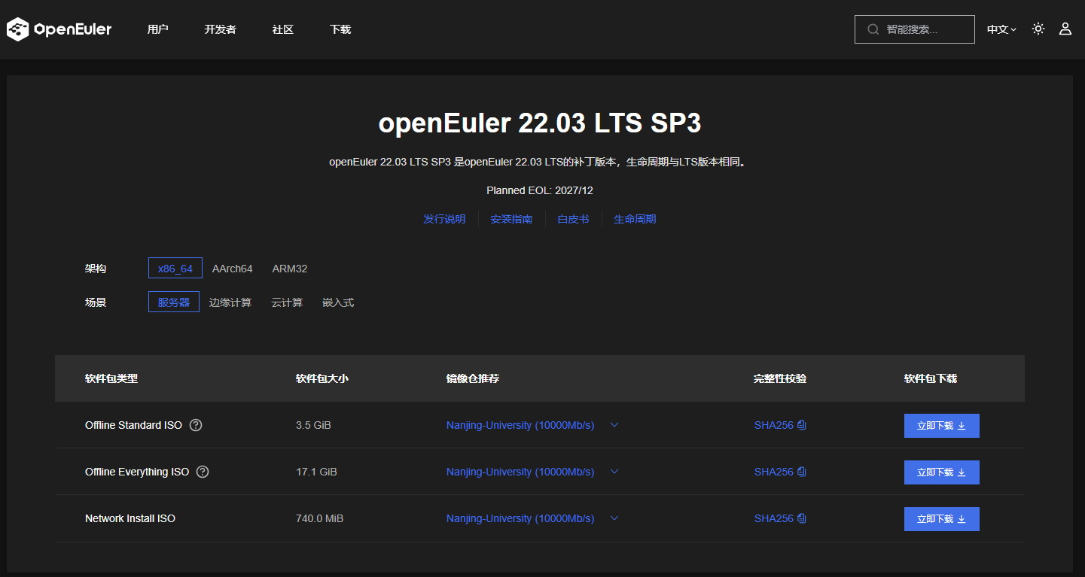Open the 中文 language dropdown
1085x577 pixels.
1002,29
